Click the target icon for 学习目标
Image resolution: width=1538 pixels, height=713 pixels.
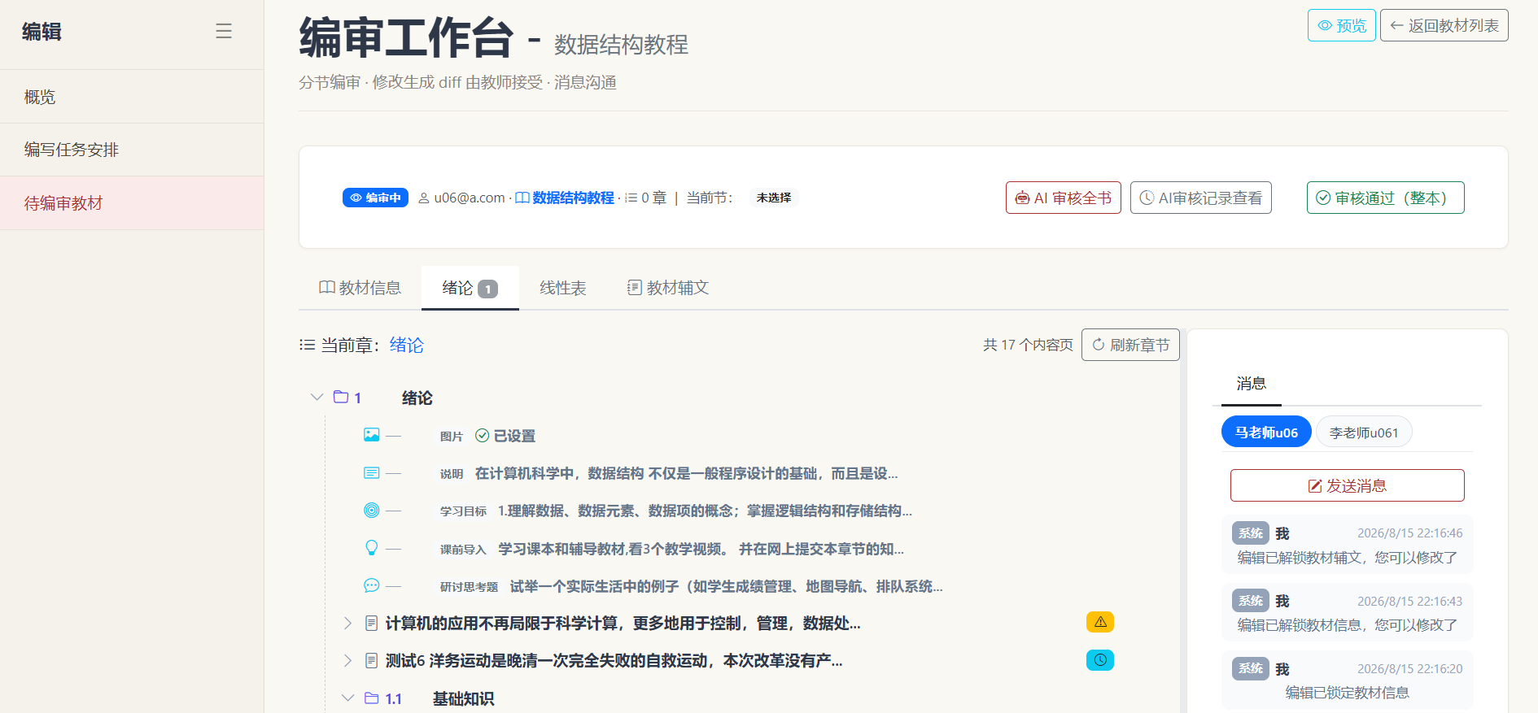(371, 511)
